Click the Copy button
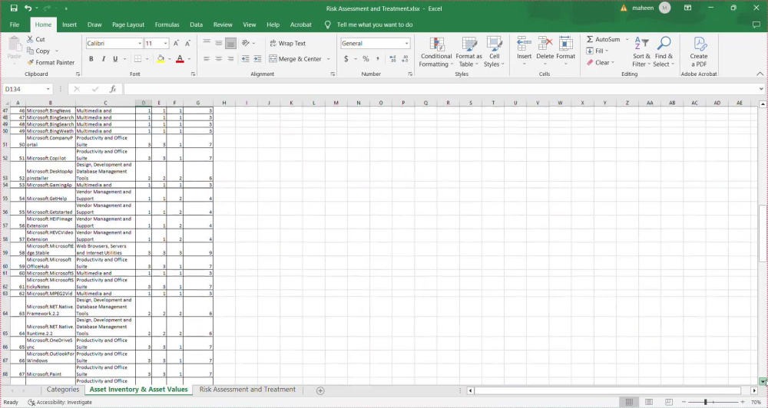The width and height of the screenshot is (768, 408). point(38,51)
